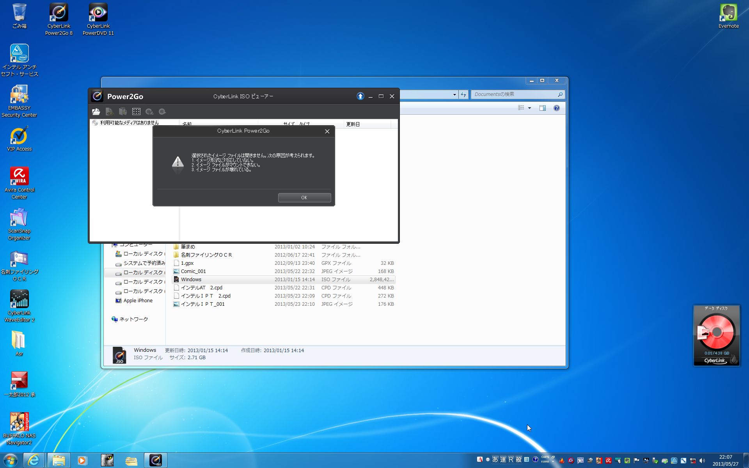Expand the view options dropdown arrow

tap(529, 108)
